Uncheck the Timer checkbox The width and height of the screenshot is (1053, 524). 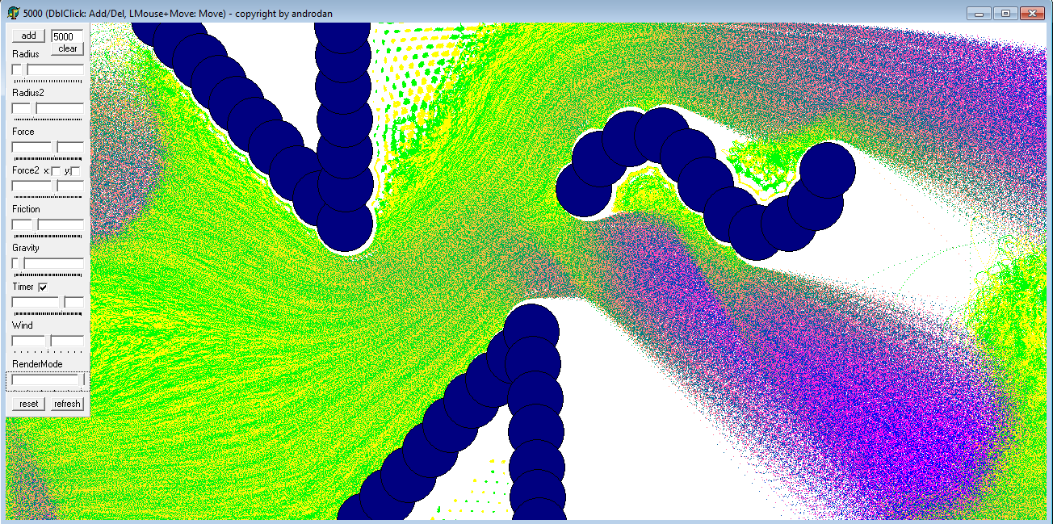click(43, 287)
